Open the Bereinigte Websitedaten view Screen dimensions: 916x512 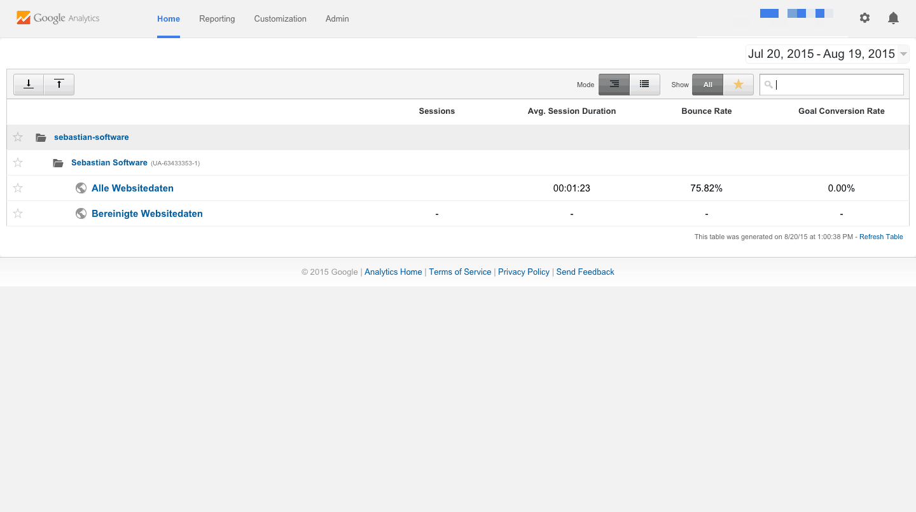(x=147, y=214)
